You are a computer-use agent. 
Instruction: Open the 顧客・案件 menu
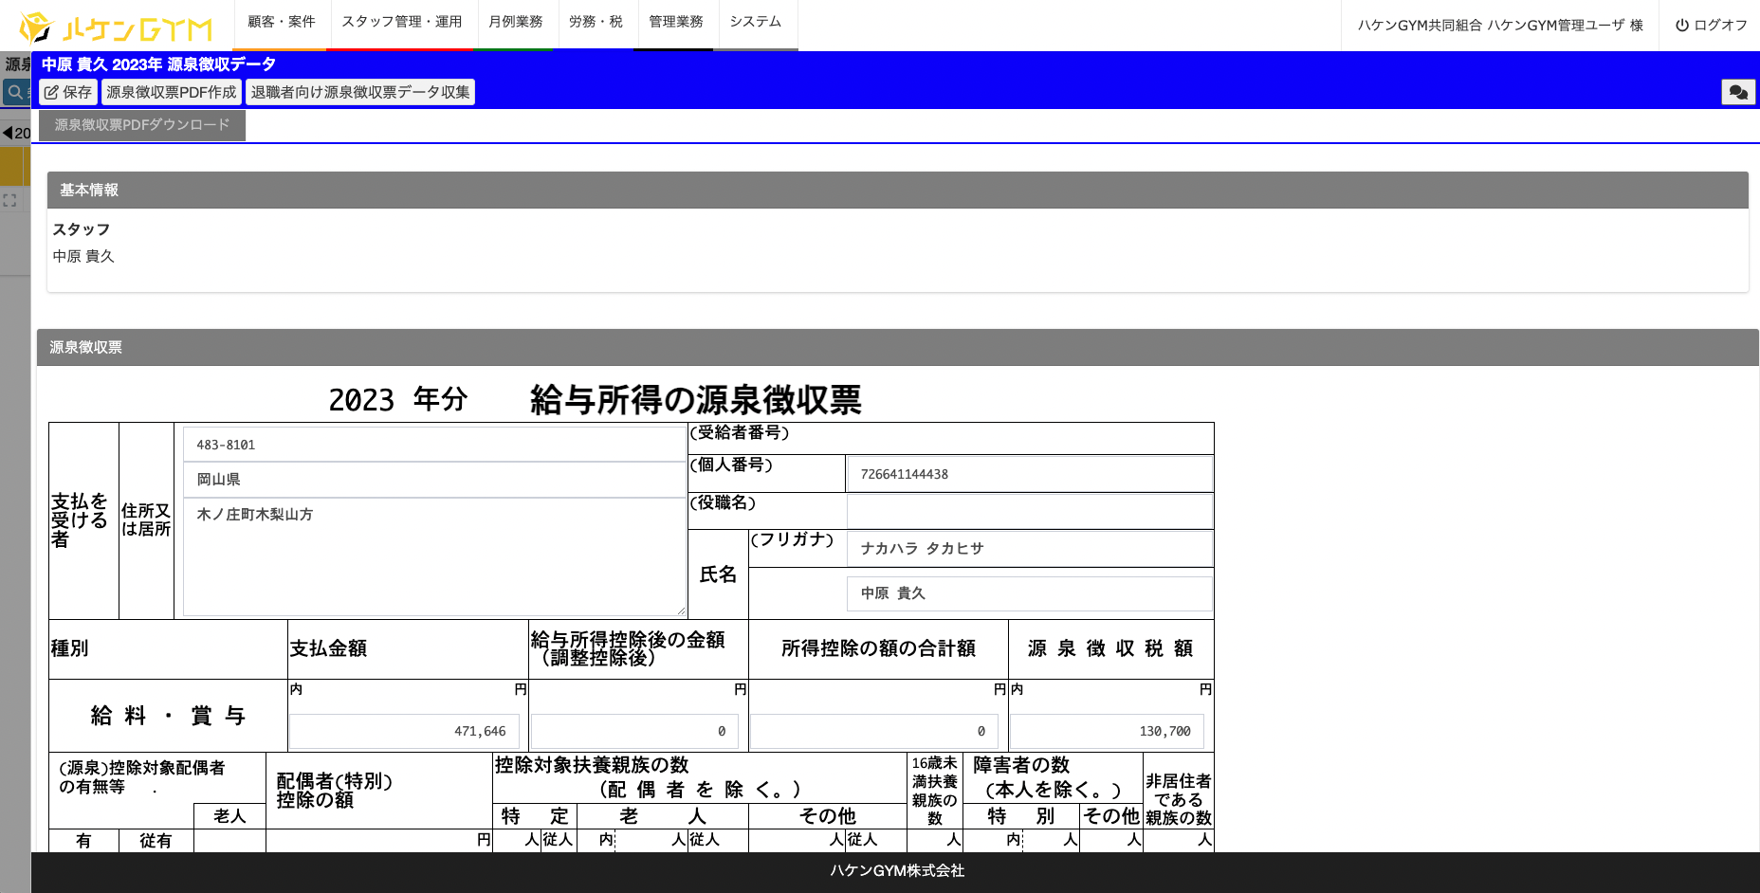click(281, 22)
